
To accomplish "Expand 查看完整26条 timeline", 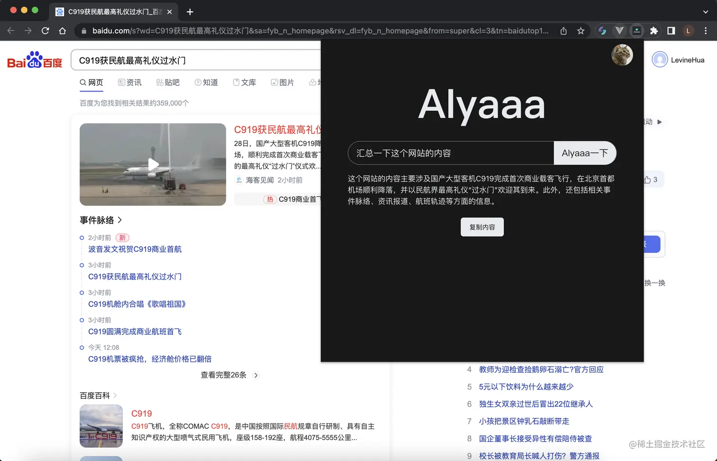I will 230,375.
